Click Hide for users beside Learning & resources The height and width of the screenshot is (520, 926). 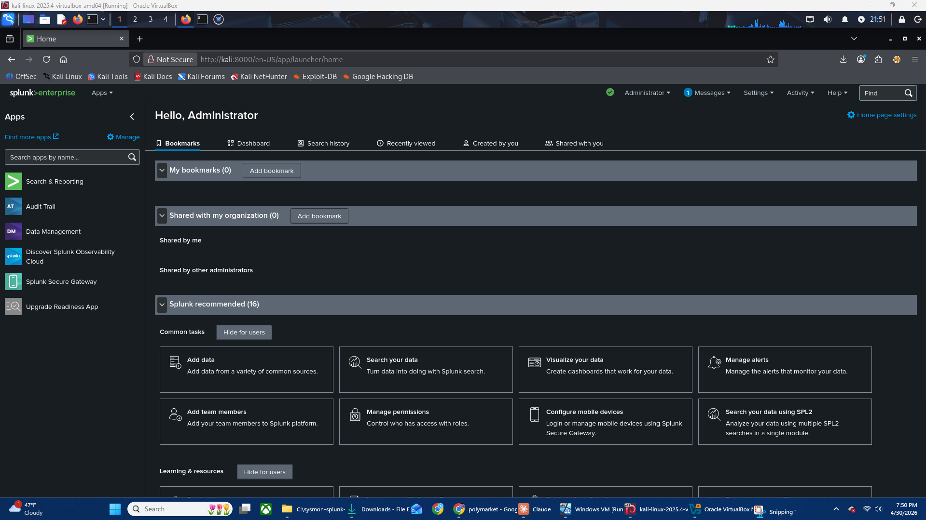coord(265,472)
